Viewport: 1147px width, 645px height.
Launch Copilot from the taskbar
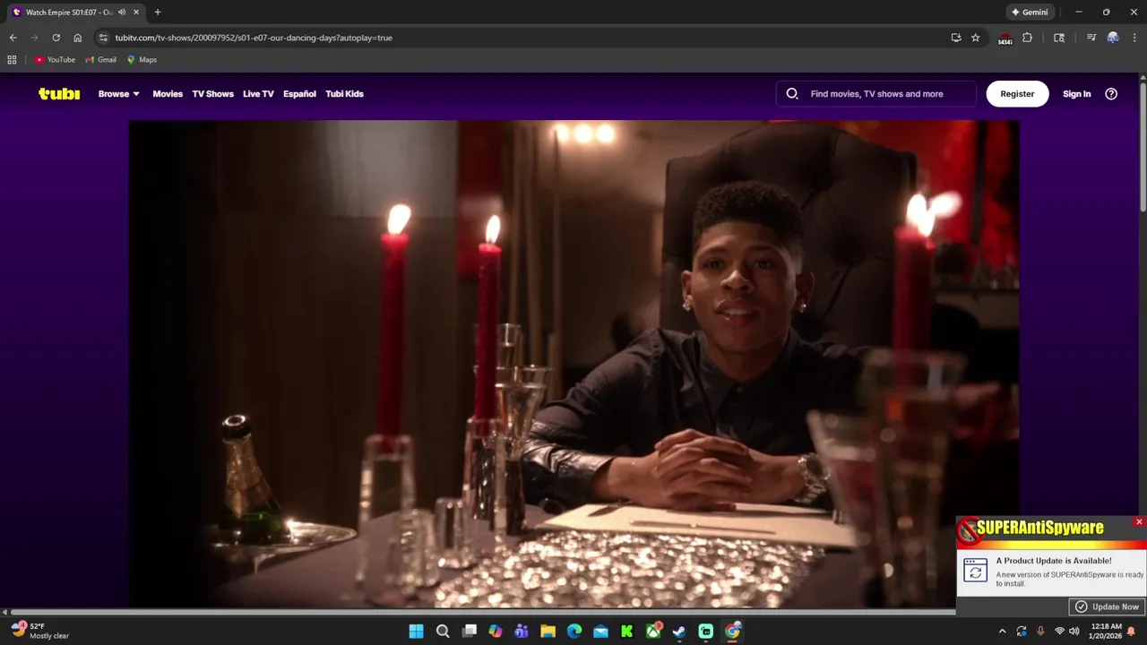pyautogui.click(x=496, y=632)
